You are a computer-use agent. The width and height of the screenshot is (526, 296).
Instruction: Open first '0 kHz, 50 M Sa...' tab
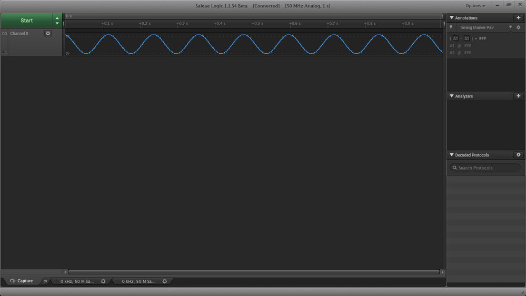(77, 281)
